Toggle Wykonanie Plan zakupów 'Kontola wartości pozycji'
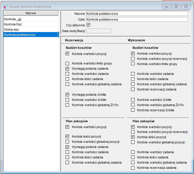This screenshot has width=194, height=174. (x=133, y=127)
